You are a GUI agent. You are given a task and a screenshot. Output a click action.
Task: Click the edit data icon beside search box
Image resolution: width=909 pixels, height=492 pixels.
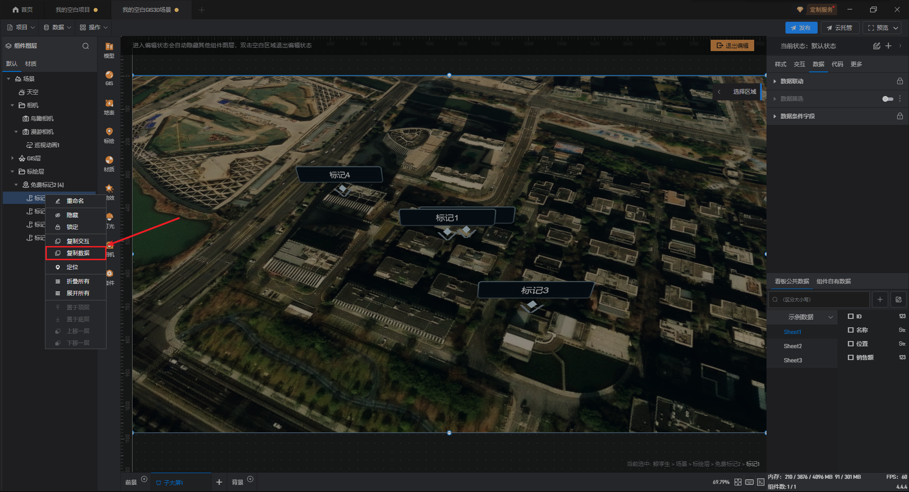899,299
